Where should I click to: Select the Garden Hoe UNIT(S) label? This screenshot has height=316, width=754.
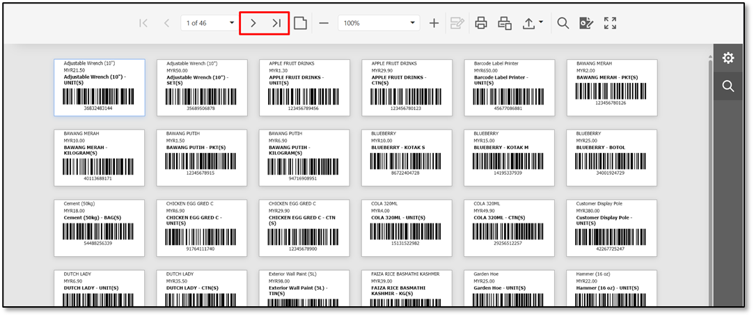[x=509, y=287]
